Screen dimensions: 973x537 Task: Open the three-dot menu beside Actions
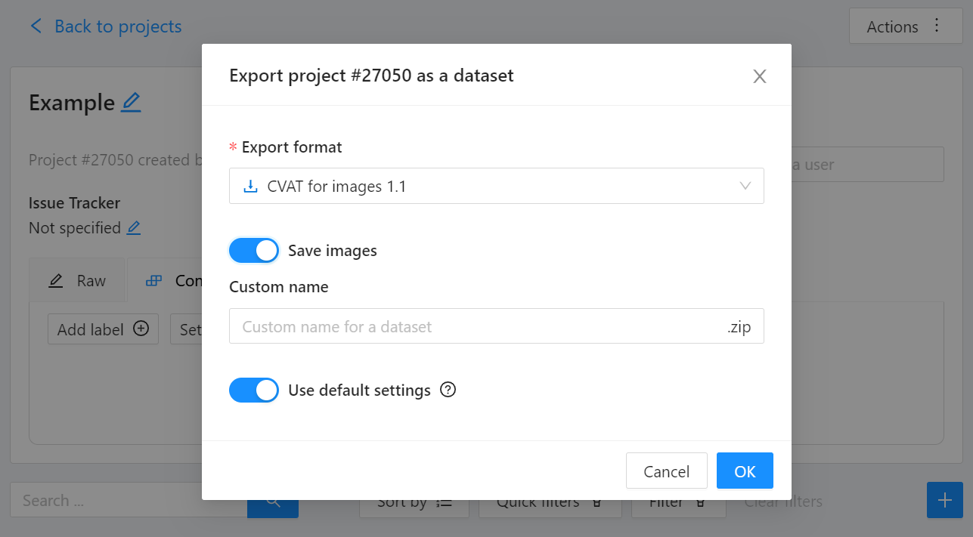pos(936,26)
